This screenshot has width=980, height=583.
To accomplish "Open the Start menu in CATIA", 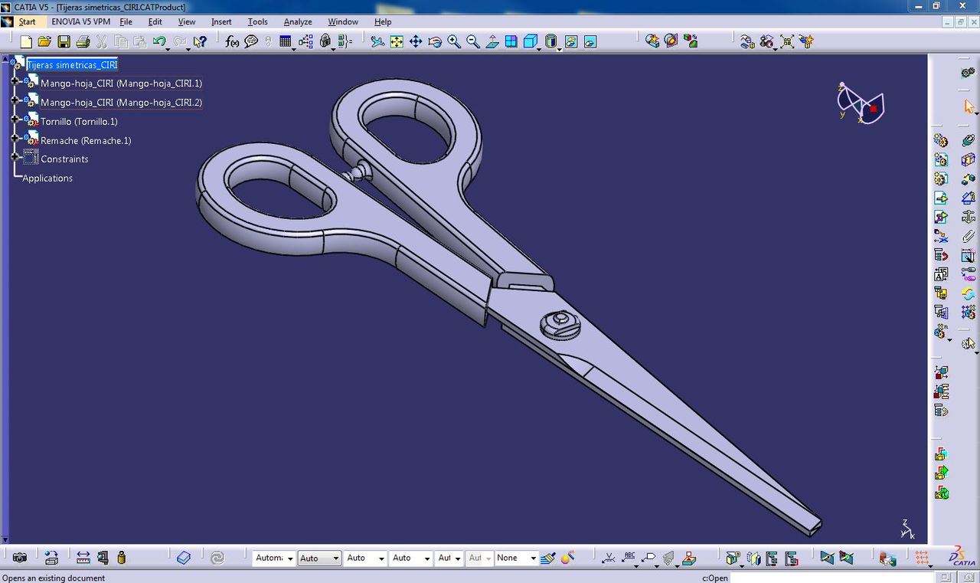I will (28, 21).
